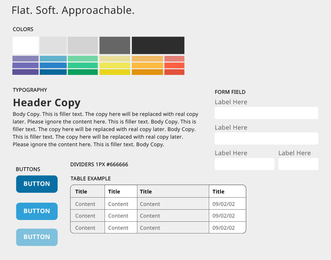Choose the lightest red swatch

174,59
